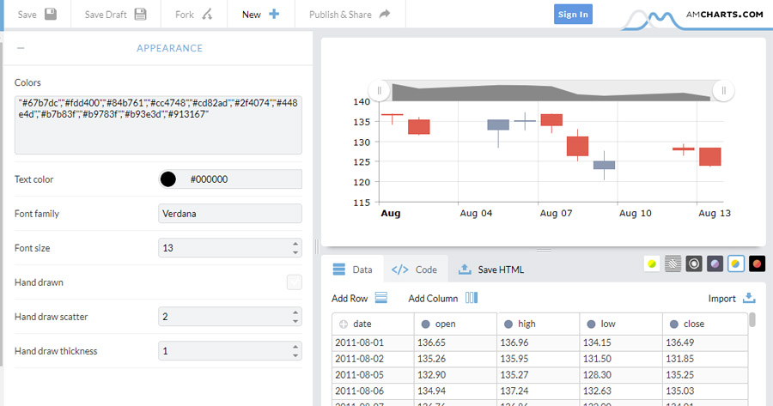Click the Sign In button
773x406 pixels.
[x=573, y=15]
